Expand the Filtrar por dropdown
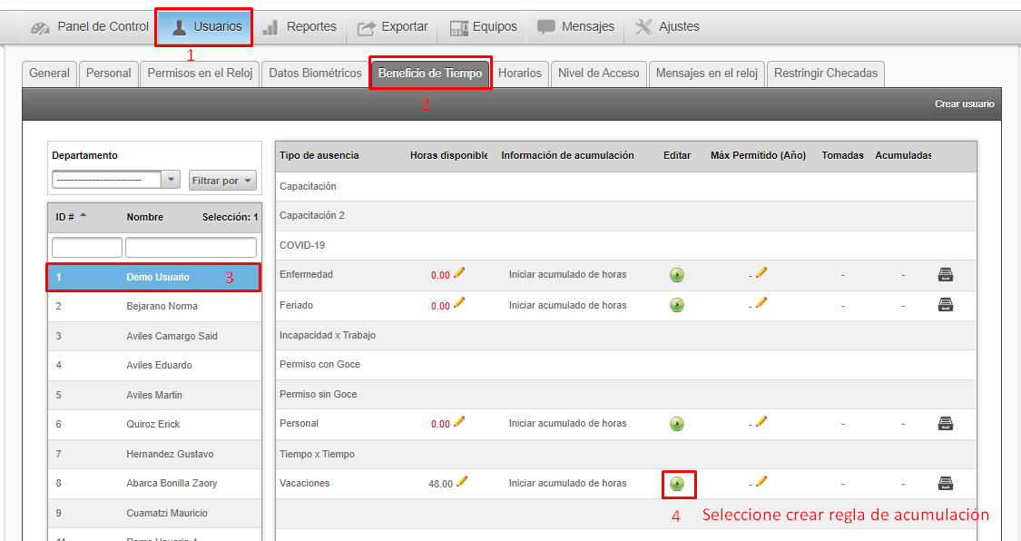The height and width of the screenshot is (541, 1021). 222,181
